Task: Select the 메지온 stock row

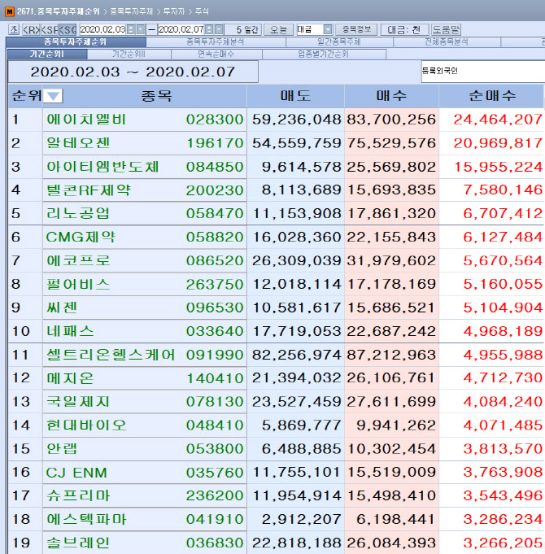Action: (276, 378)
